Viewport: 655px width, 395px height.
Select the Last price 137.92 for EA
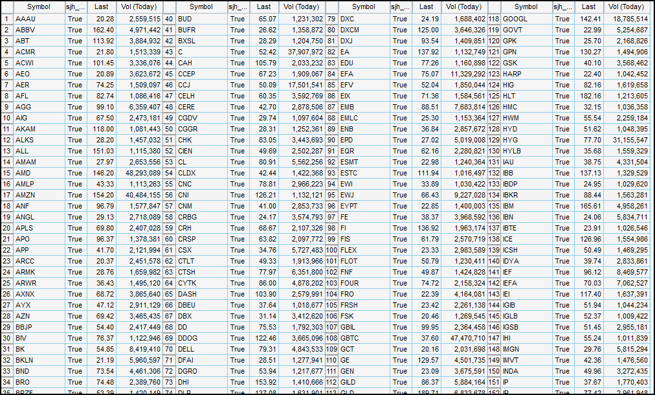click(427, 52)
